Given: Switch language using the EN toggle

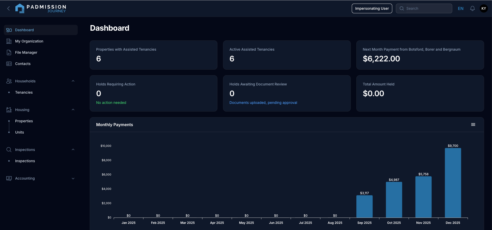Looking at the screenshot, I should (x=460, y=8).
